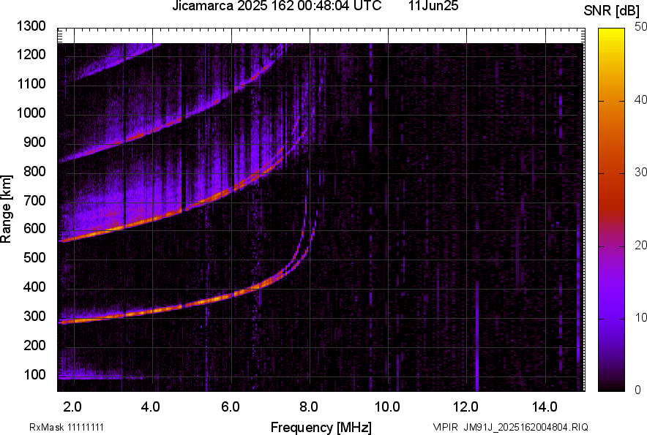The height and width of the screenshot is (435, 647).
Task: Click the frequency tick label 8.0
Action: click(x=309, y=407)
